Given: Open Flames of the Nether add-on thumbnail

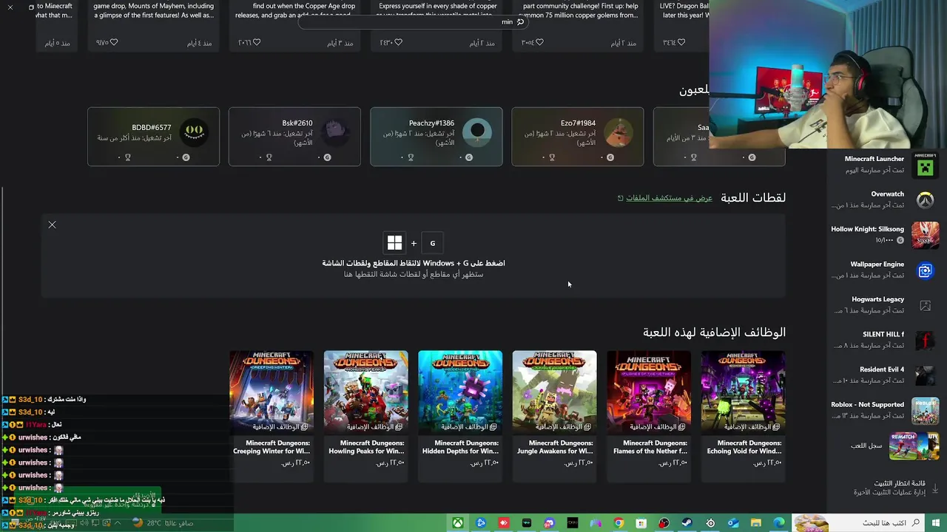Looking at the screenshot, I should click(649, 392).
